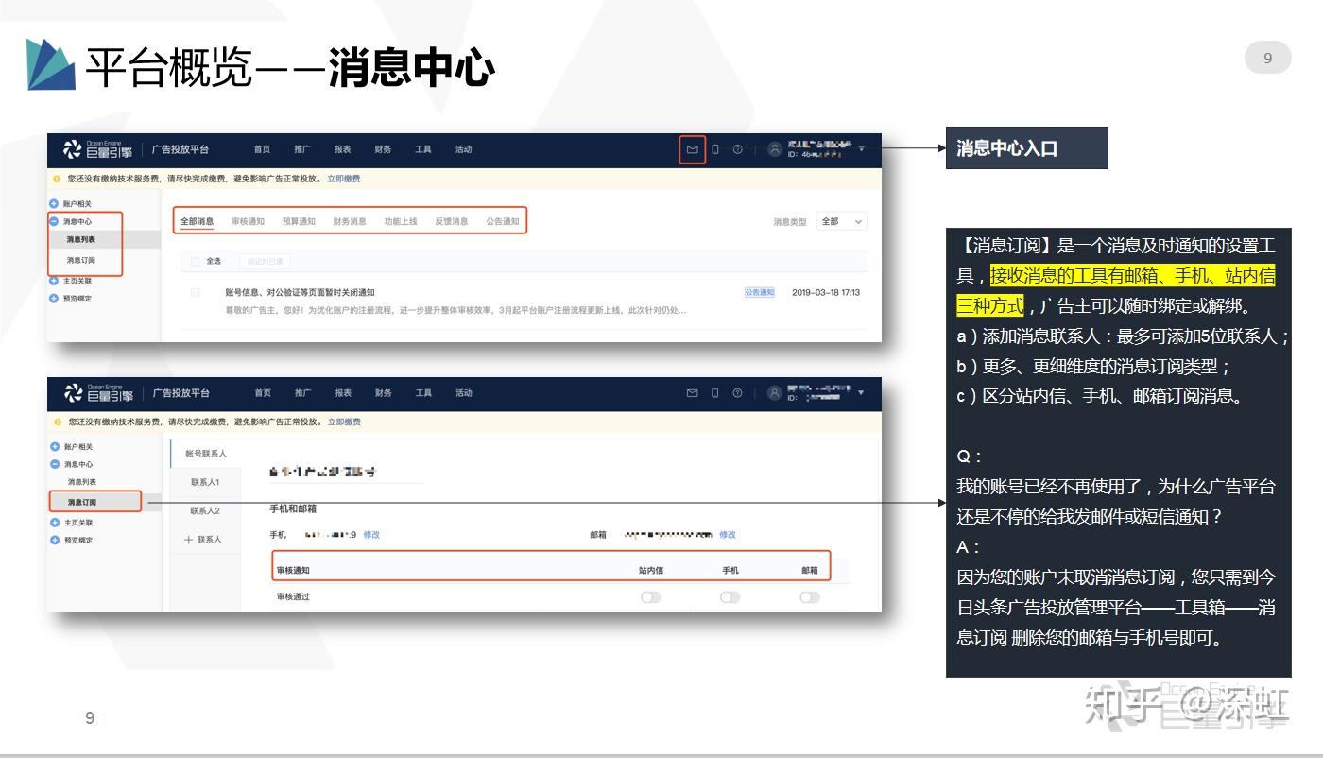
Task: Click the Ocean Engine pinwheel logo
Action: (x=72, y=148)
